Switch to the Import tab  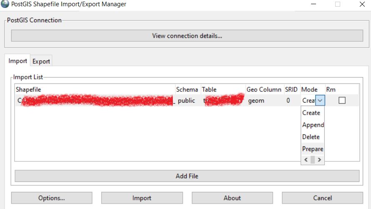17,61
